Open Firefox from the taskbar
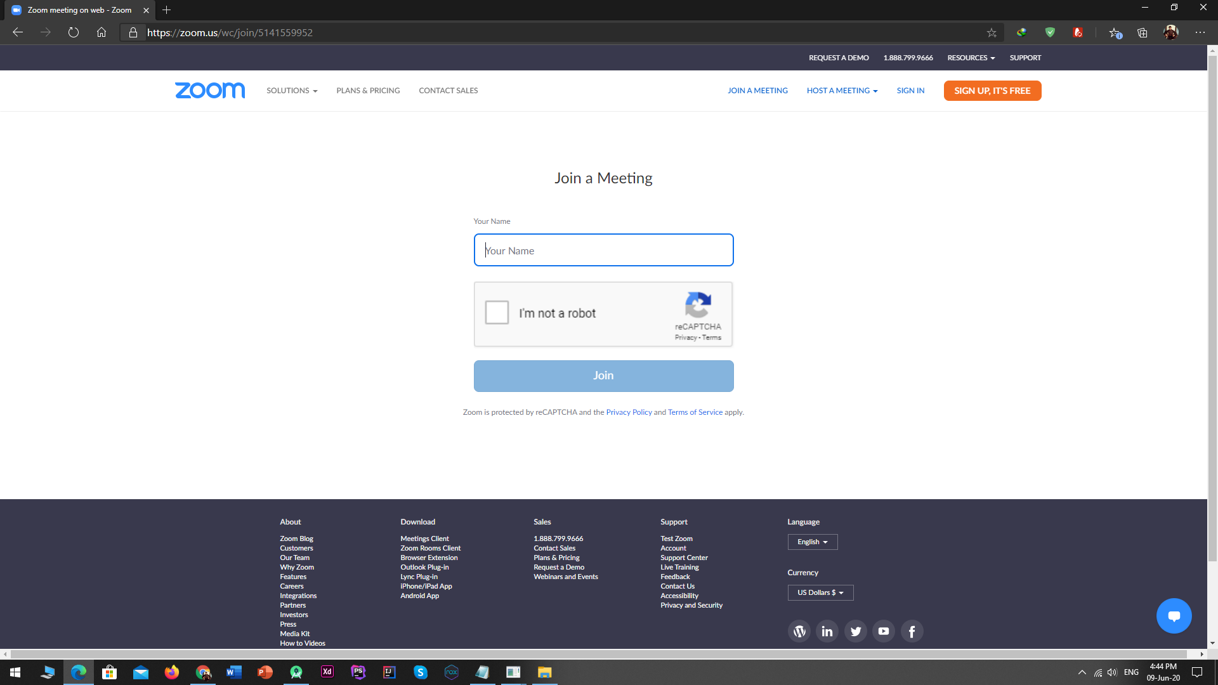The width and height of the screenshot is (1218, 685). 172,672
